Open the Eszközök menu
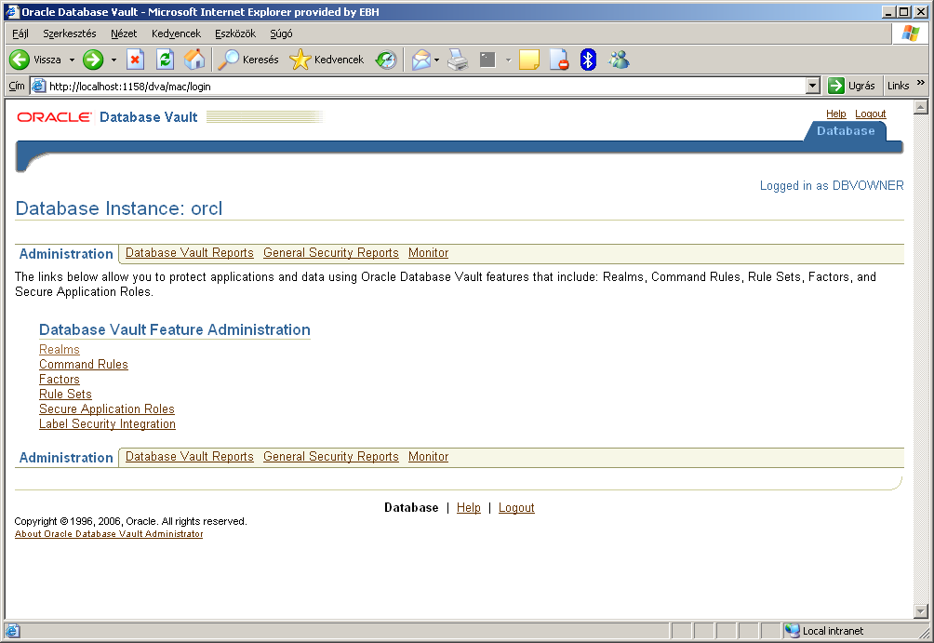Image resolution: width=934 pixels, height=643 pixels. coord(235,33)
